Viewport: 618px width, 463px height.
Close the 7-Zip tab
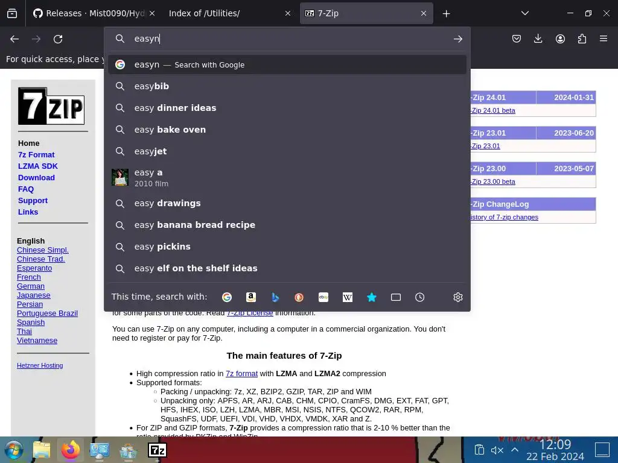coord(423,13)
